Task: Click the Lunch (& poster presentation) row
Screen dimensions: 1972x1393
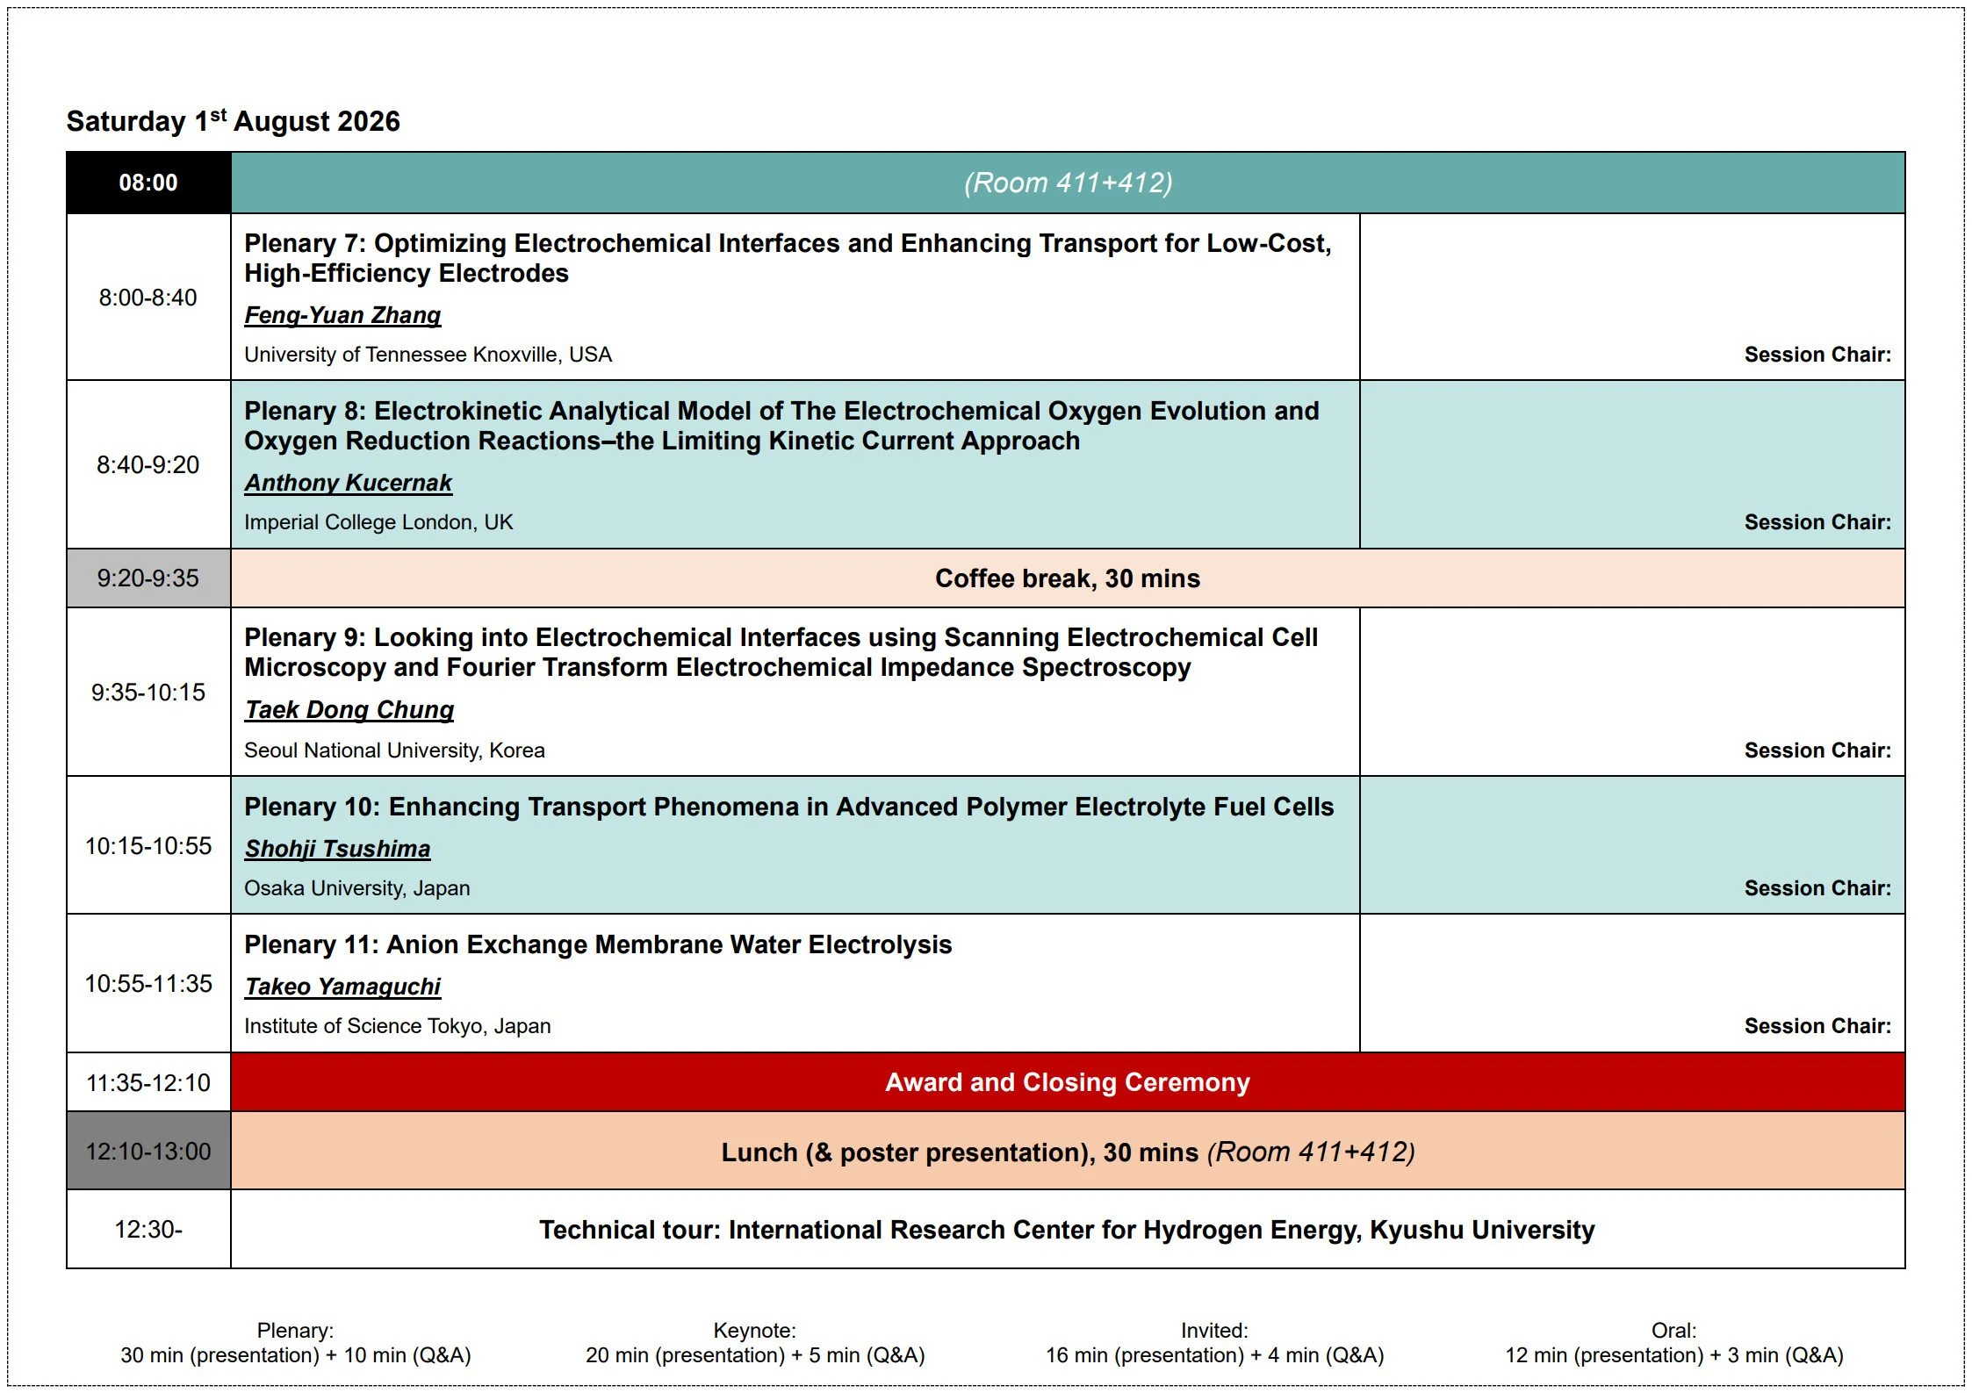Action: [1068, 1152]
